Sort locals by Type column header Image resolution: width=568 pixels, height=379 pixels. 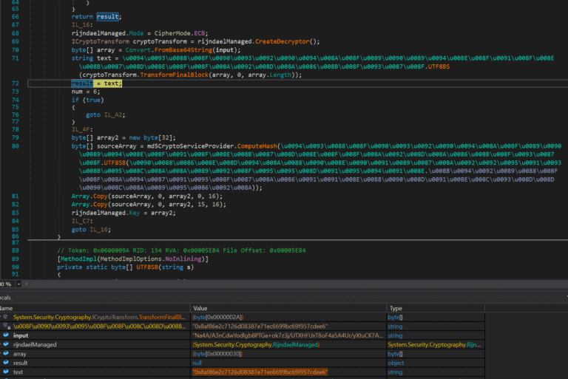(x=436, y=308)
